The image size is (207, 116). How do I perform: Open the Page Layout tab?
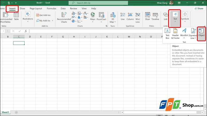tap(36, 9)
